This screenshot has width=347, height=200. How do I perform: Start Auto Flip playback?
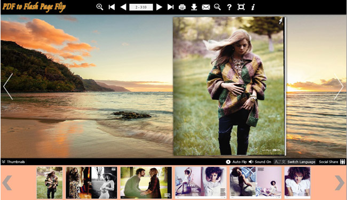236,162
